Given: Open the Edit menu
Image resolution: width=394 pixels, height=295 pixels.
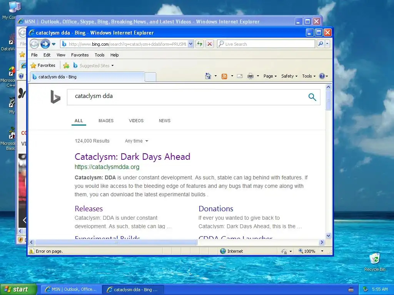Looking at the screenshot, I should point(47,55).
